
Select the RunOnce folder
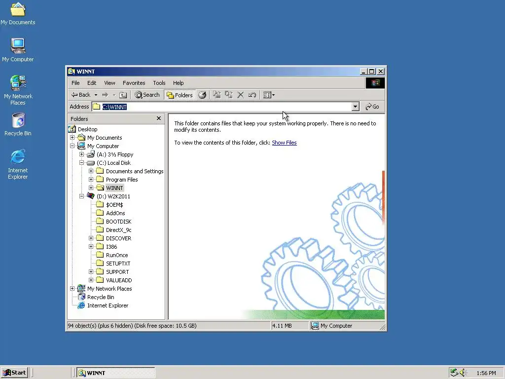(x=117, y=255)
